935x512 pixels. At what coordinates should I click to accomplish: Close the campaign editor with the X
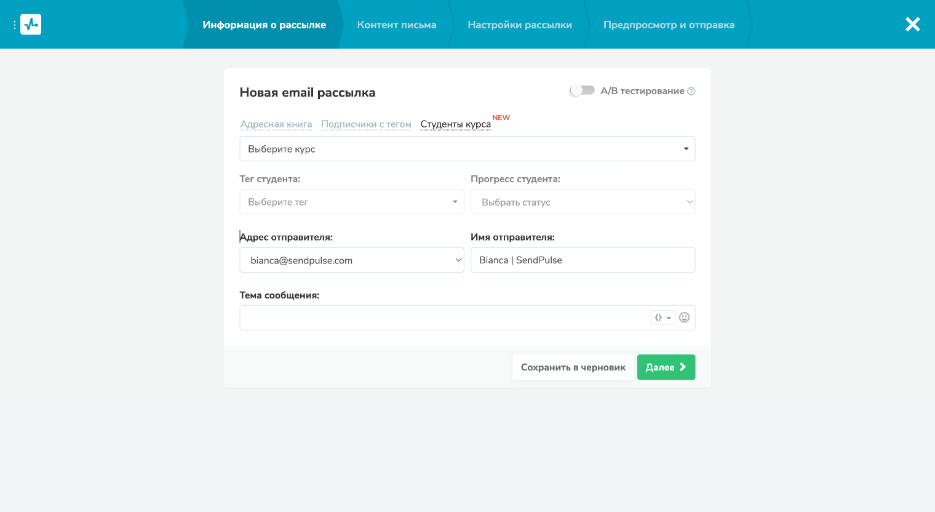coord(912,25)
